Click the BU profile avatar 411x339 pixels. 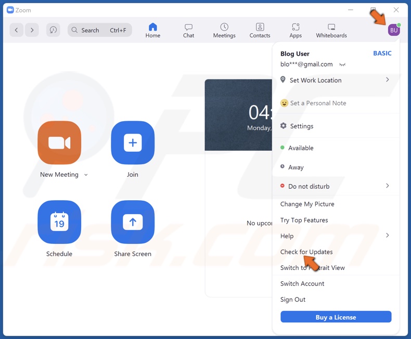(x=394, y=30)
